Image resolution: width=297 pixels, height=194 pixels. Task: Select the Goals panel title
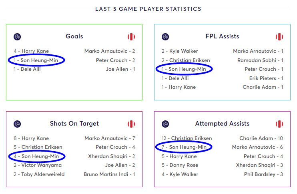pyautogui.click(x=74, y=36)
